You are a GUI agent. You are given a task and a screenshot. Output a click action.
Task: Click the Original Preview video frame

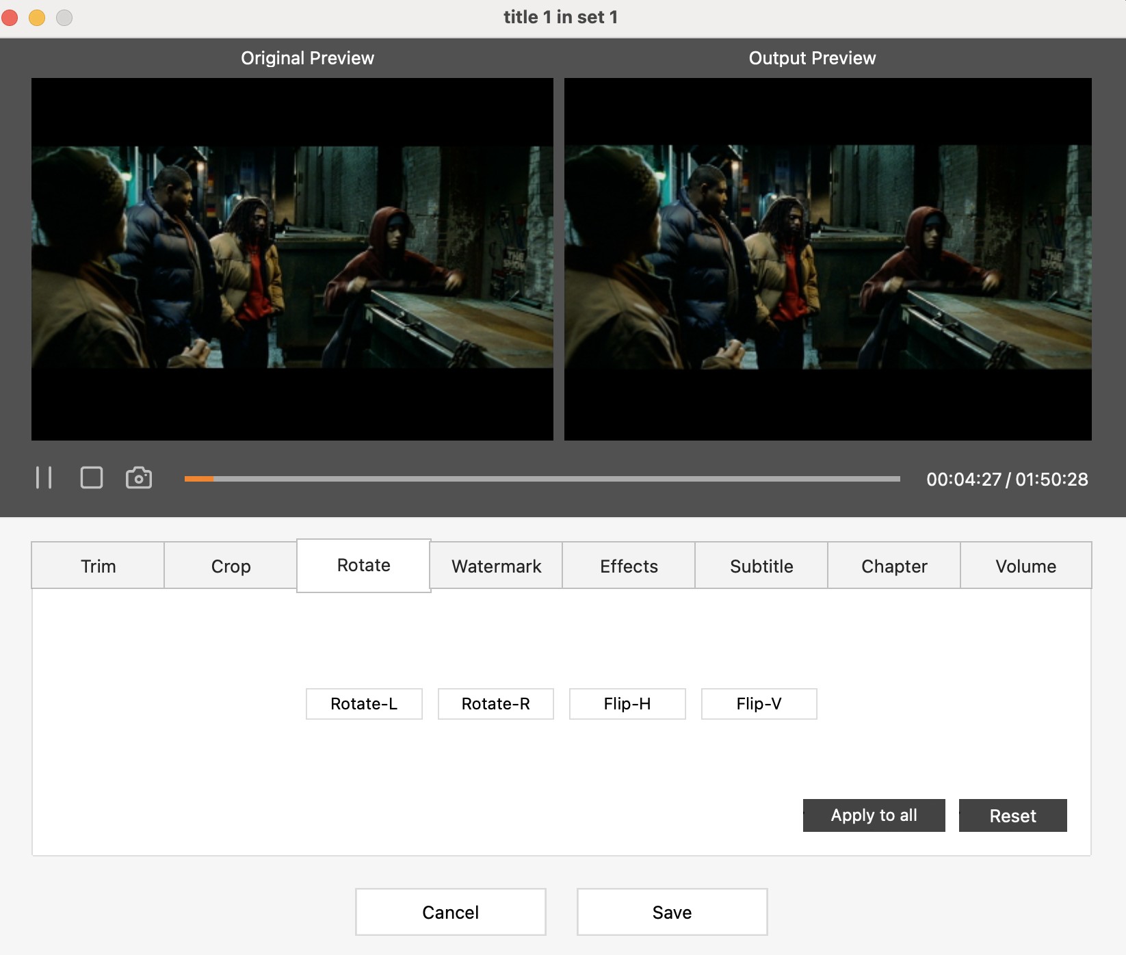coord(292,259)
